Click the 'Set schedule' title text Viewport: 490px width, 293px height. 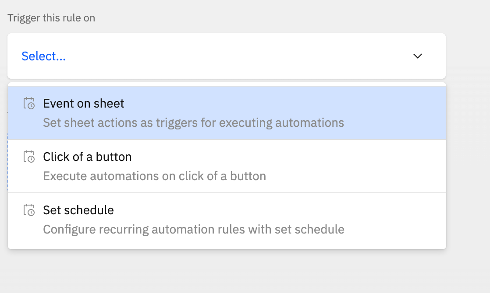[78, 210]
